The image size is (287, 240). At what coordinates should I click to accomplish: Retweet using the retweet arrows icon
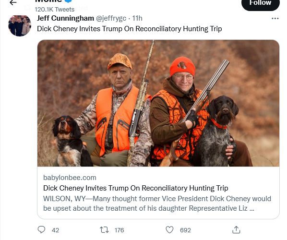point(104,230)
